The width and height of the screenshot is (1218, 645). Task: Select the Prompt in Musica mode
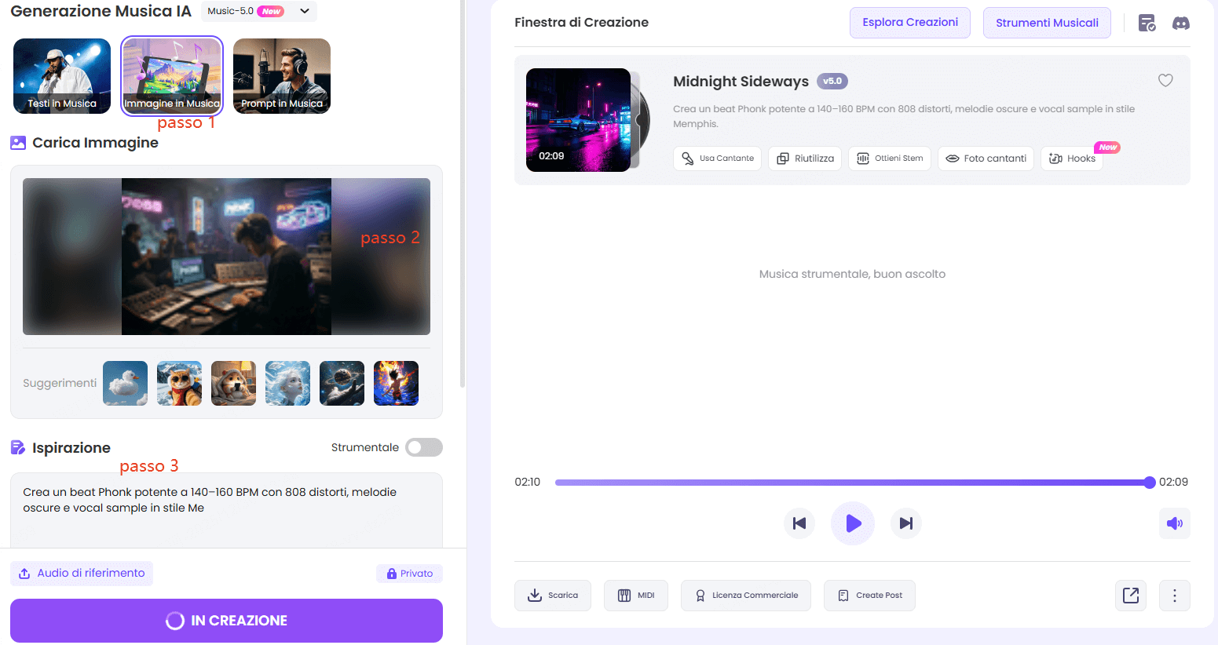pos(281,75)
